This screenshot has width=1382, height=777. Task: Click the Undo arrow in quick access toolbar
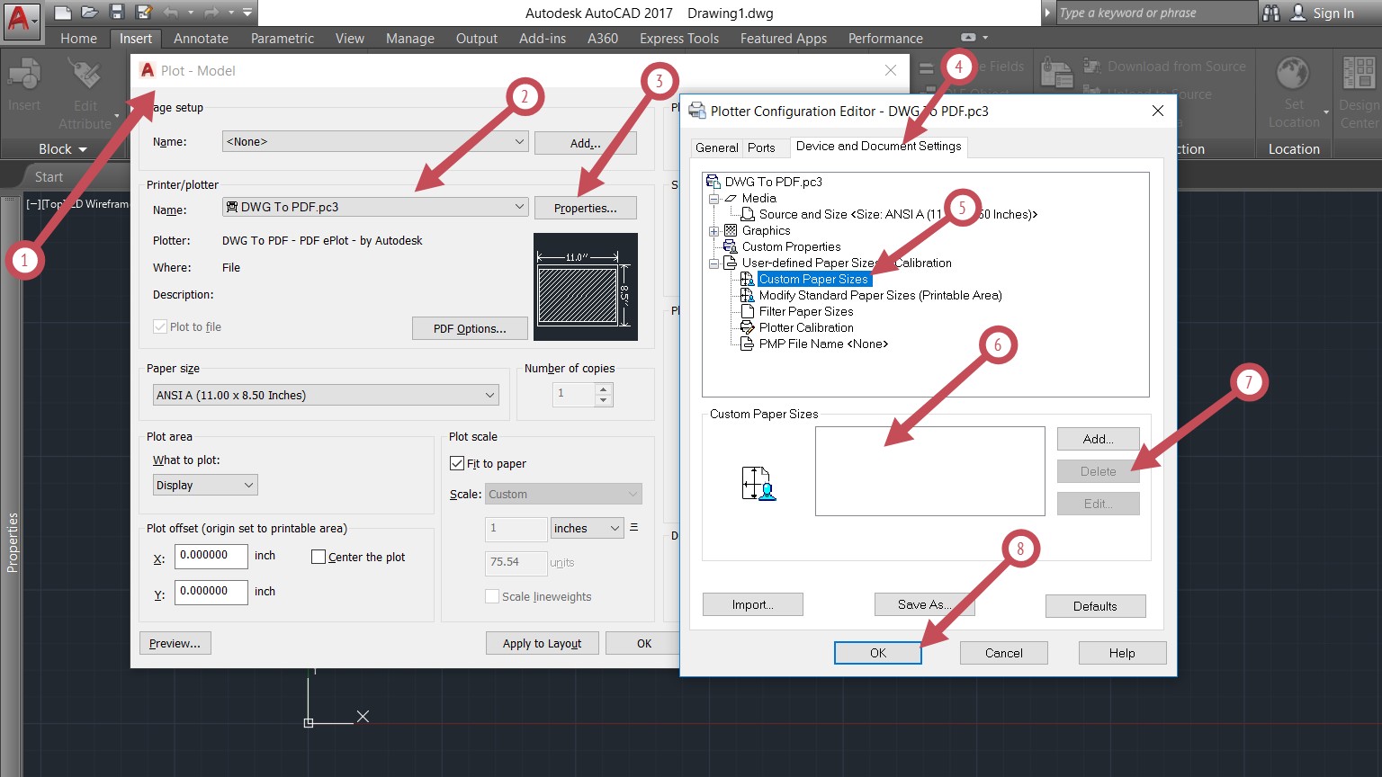point(171,13)
